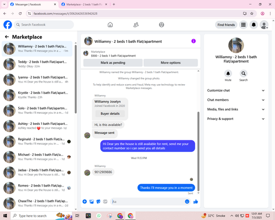The image size is (275, 220).
Task: Open the Krystle conversation in the list
Action: point(37,95)
